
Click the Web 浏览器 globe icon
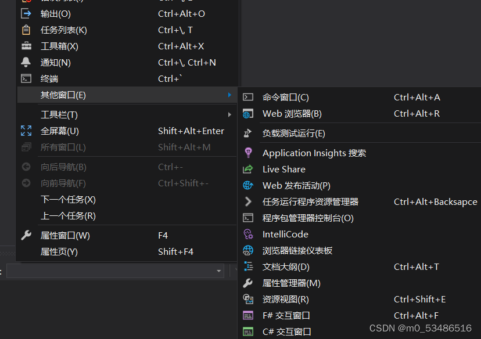[248, 113]
